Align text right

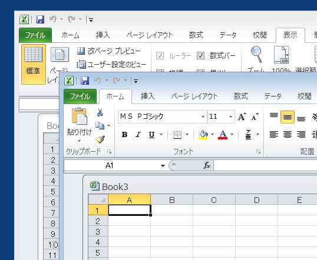301,135
